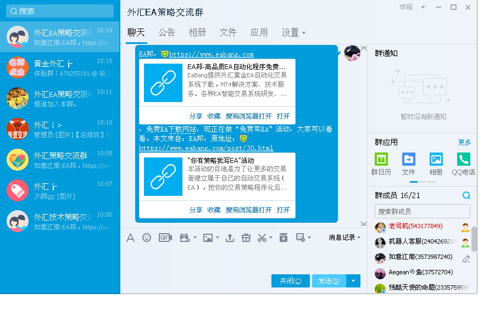Viewport: 489px width, 316px height.
Task: Switch to the 聊天 tab
Action: [x=136, y=32]
